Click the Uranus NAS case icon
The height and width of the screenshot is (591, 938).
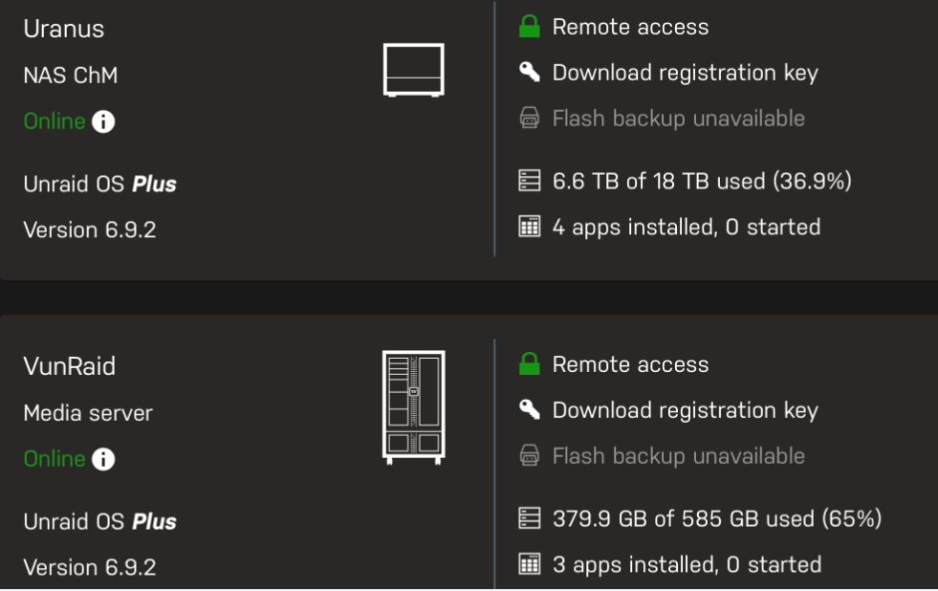coord(413,70)
